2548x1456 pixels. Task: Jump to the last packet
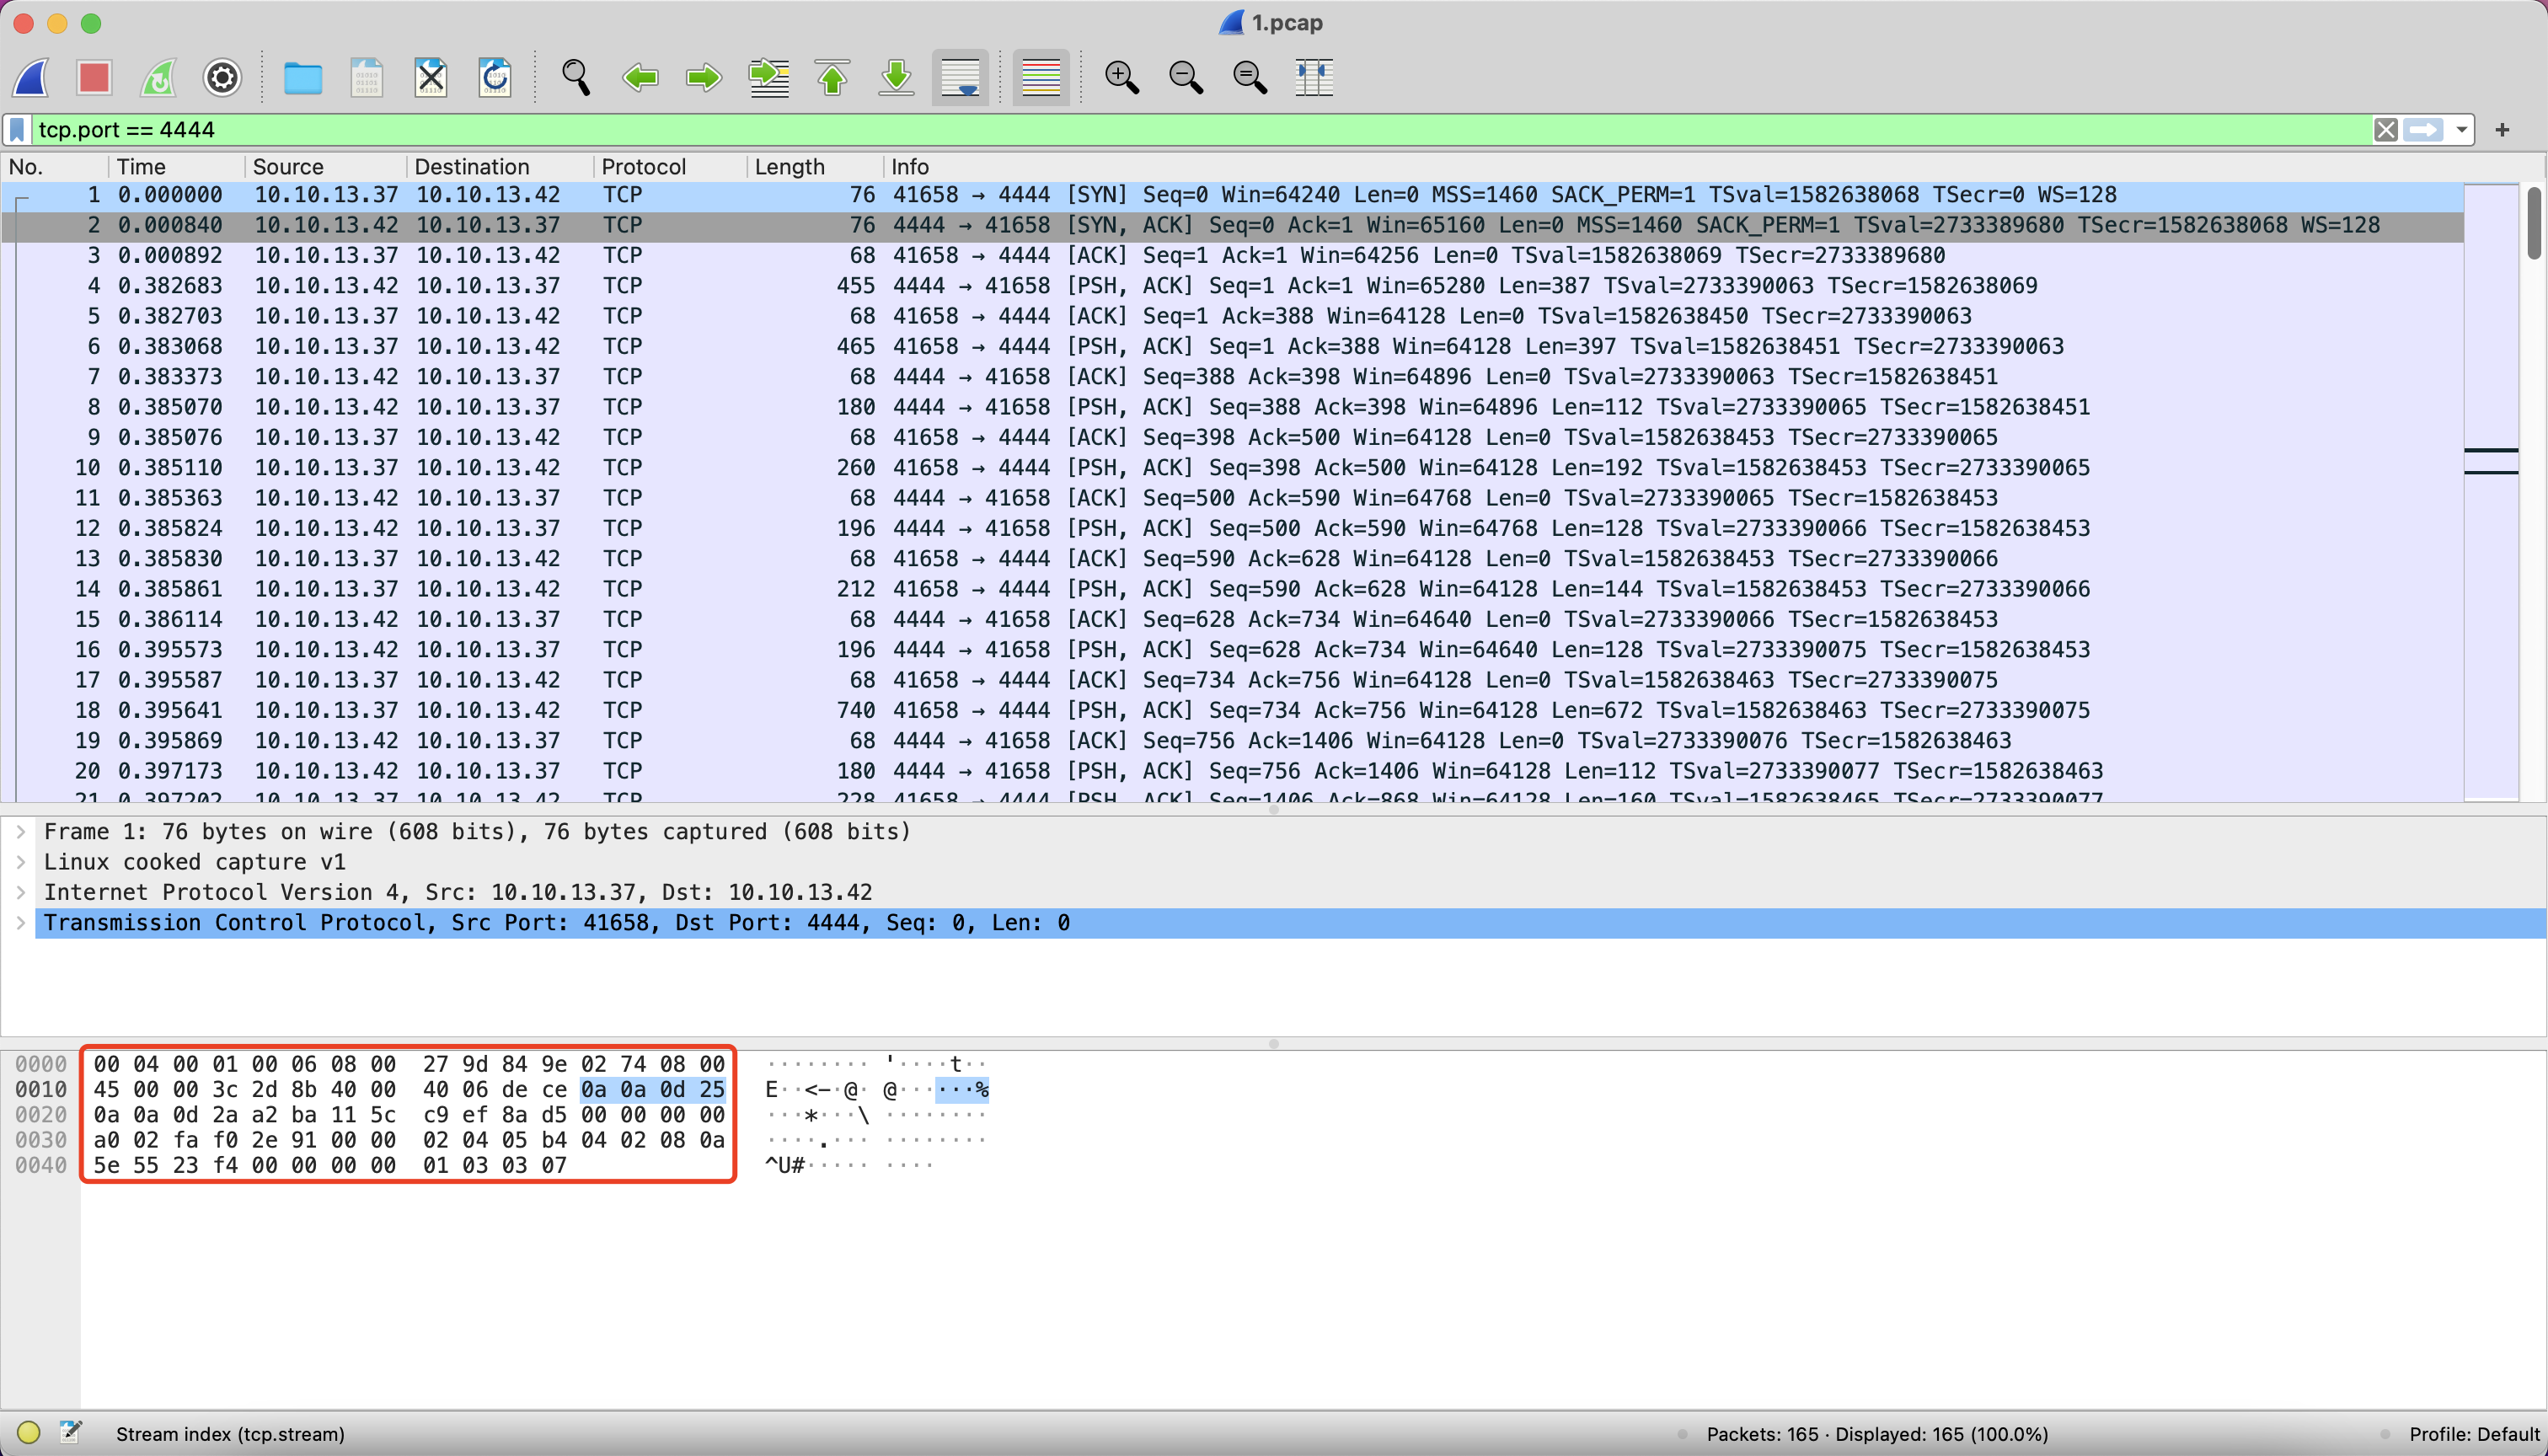[x=896, y=77]
